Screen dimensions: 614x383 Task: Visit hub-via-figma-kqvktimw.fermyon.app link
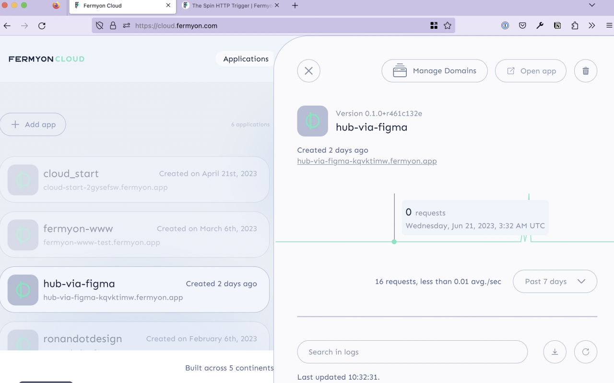coord(367,161)
